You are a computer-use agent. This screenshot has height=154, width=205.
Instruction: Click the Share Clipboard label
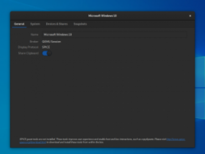point(28,53)
